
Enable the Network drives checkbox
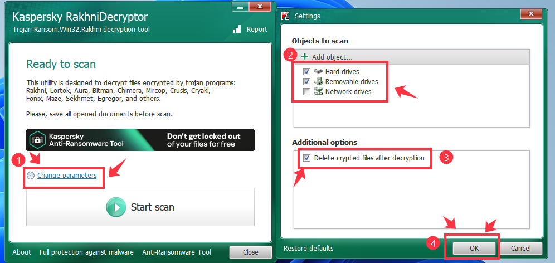[x=306, y=92]
